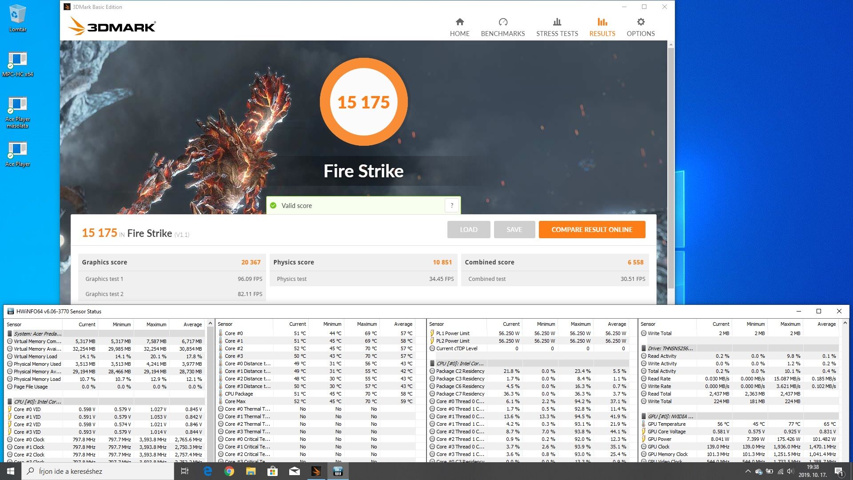Launch Google Chrome from the taskbar

pyautogui.click(x=229, y=471)
